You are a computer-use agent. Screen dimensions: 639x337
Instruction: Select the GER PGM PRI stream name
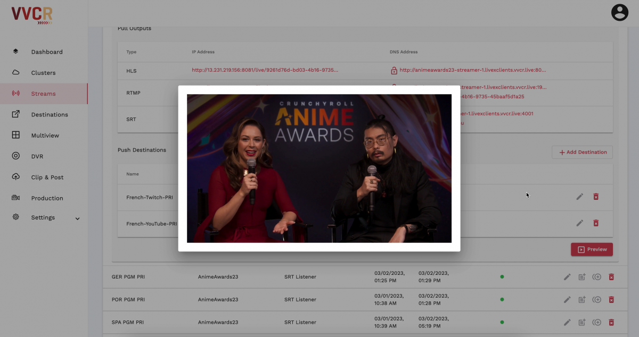128,277
